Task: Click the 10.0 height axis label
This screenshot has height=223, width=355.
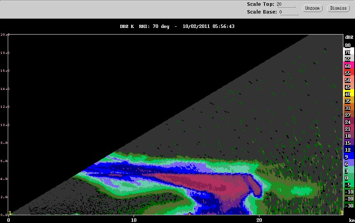Action: tap(5, 125)
